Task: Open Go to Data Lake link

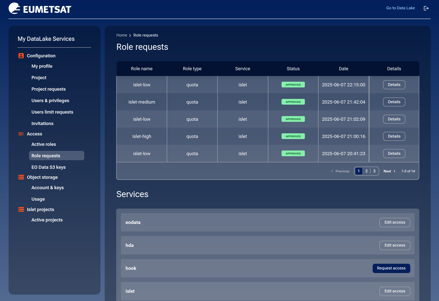Action: click(x=401, y=8)
